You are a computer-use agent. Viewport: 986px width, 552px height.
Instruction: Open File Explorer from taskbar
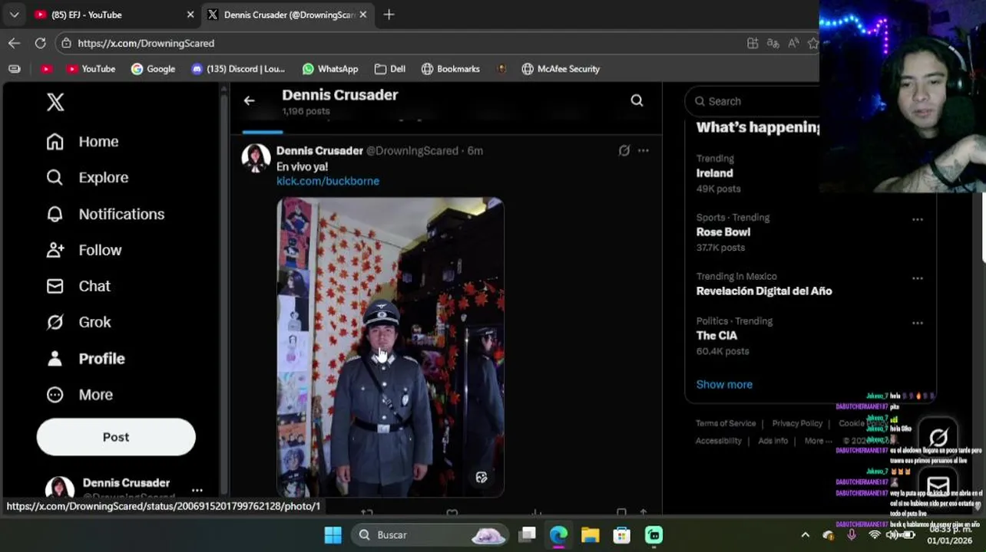590,535
